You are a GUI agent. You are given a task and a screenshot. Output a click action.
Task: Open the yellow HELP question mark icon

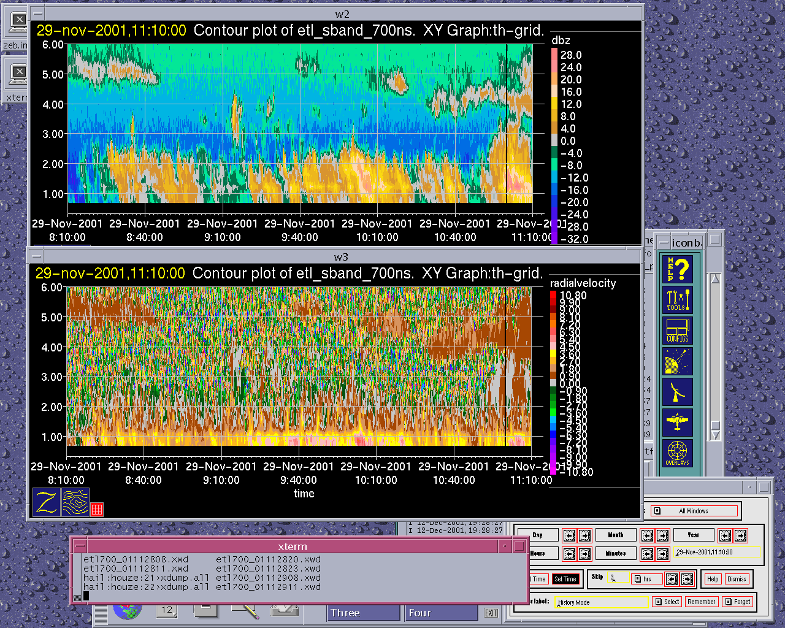point(678,269)
